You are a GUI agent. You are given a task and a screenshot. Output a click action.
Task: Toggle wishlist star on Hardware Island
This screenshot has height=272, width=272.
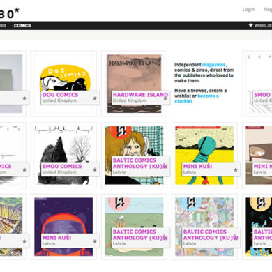click(165, 98)
